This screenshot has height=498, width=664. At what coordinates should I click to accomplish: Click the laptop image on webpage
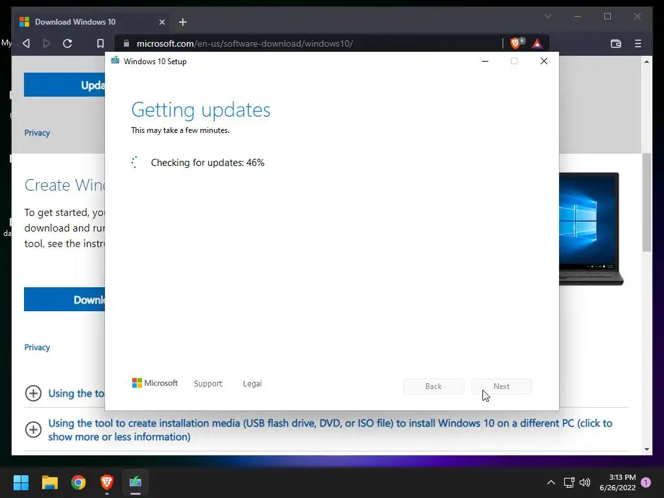click(x=590, y=229)
